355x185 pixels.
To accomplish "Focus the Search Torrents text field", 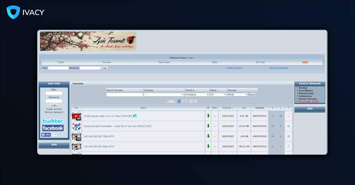I will (125, 95).
